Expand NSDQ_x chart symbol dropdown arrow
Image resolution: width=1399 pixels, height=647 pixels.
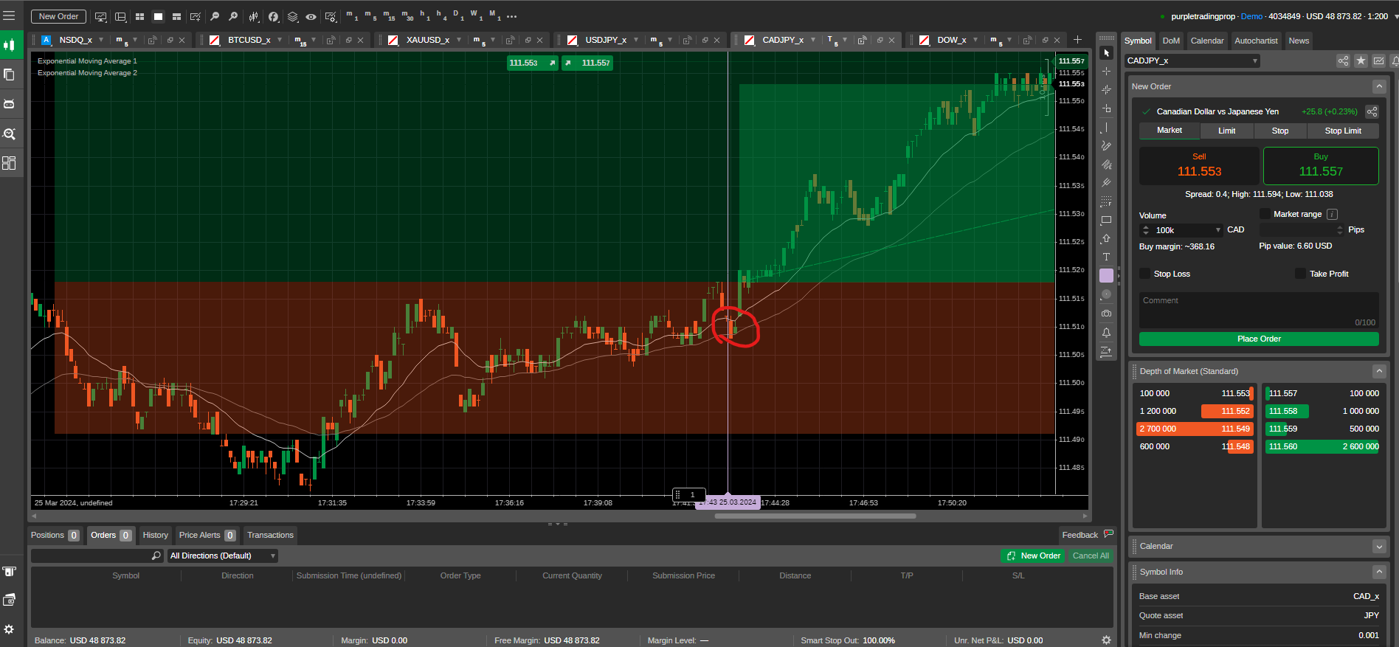click(101, 40)
